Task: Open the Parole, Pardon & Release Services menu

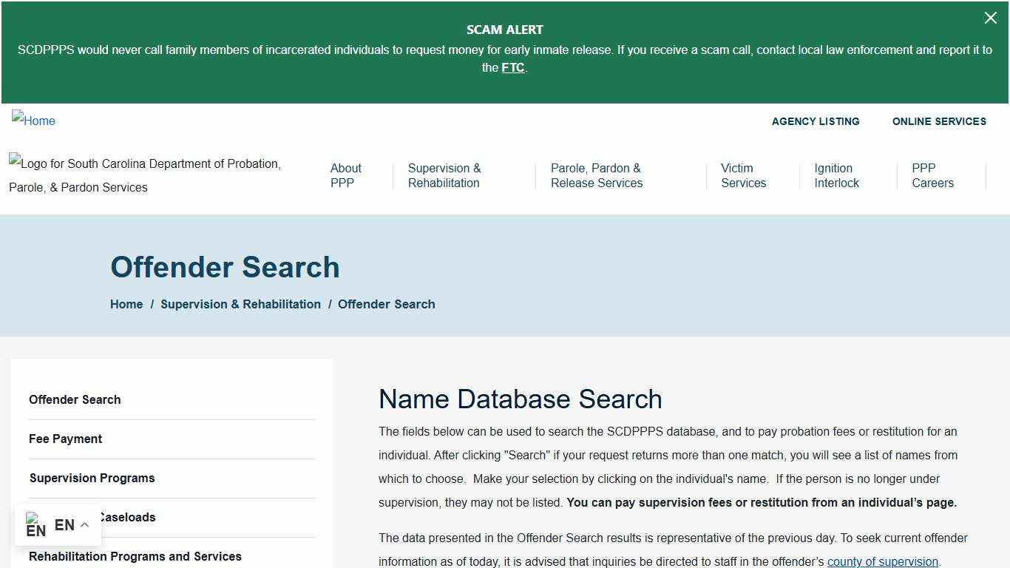Action: click(596, 175)
